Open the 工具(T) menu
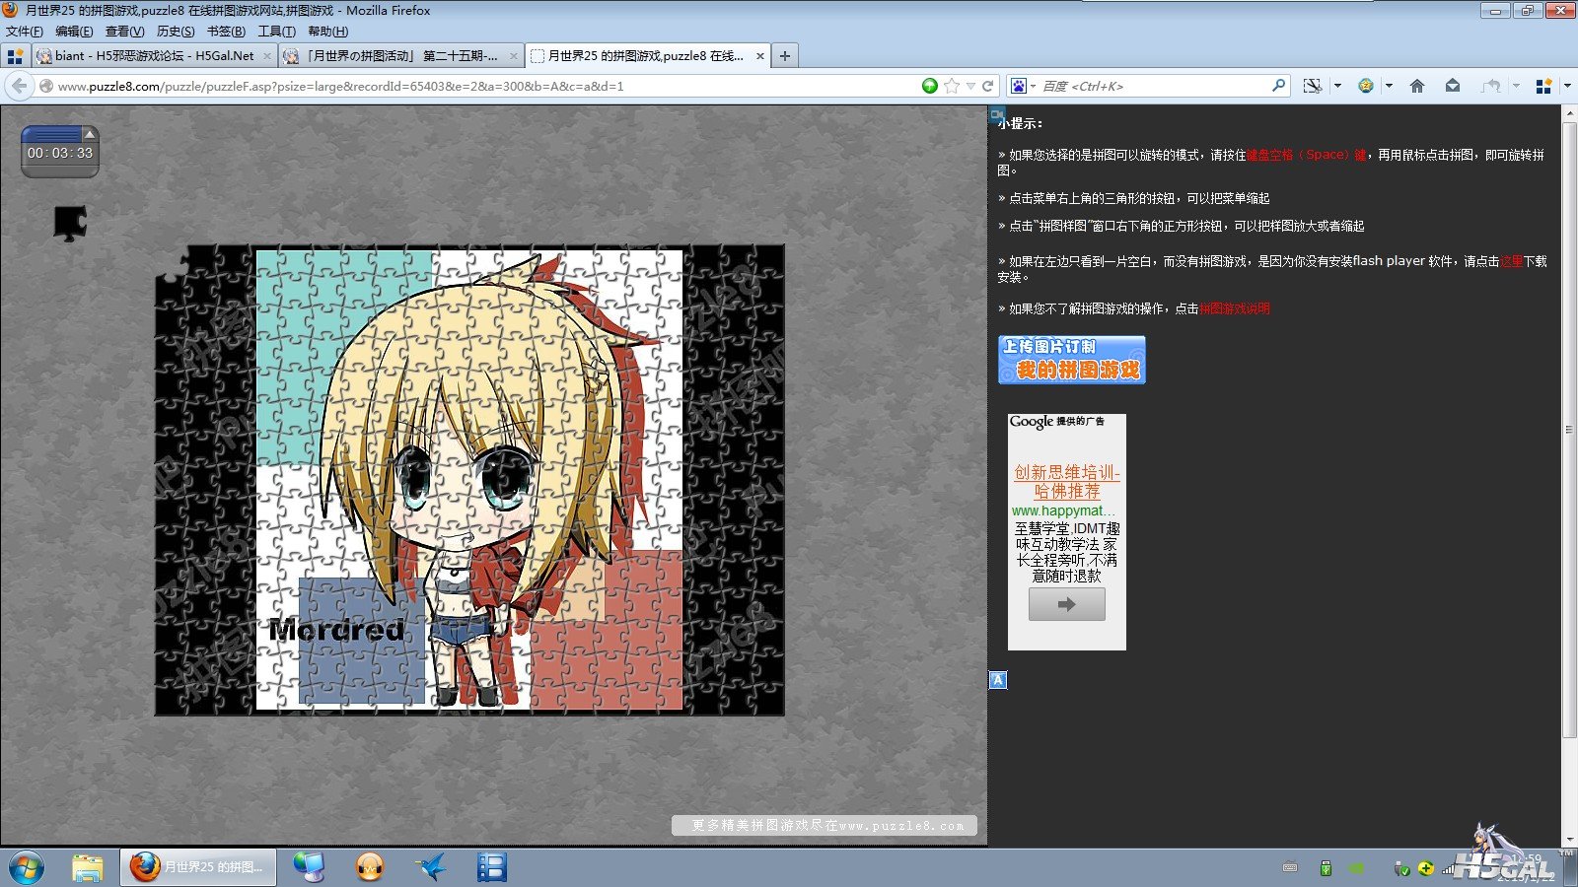This screenshot has width=1578, height=887. click(277, 32)
